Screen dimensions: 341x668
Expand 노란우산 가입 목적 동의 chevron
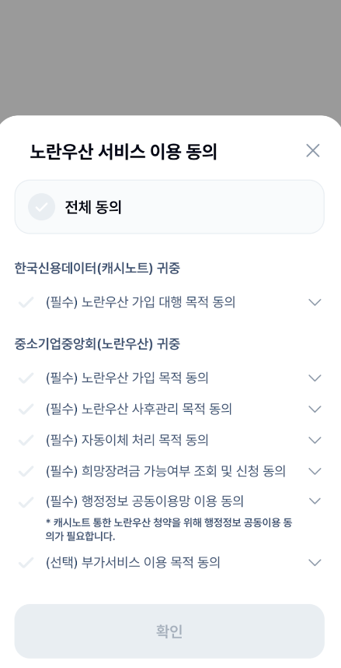pos(315,378)
